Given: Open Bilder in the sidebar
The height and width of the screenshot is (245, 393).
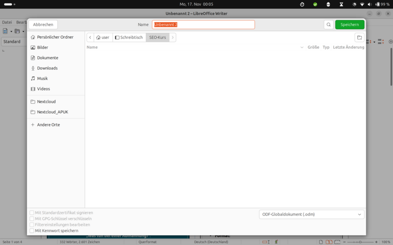Looking at the screenshot, I should point(42,47).
